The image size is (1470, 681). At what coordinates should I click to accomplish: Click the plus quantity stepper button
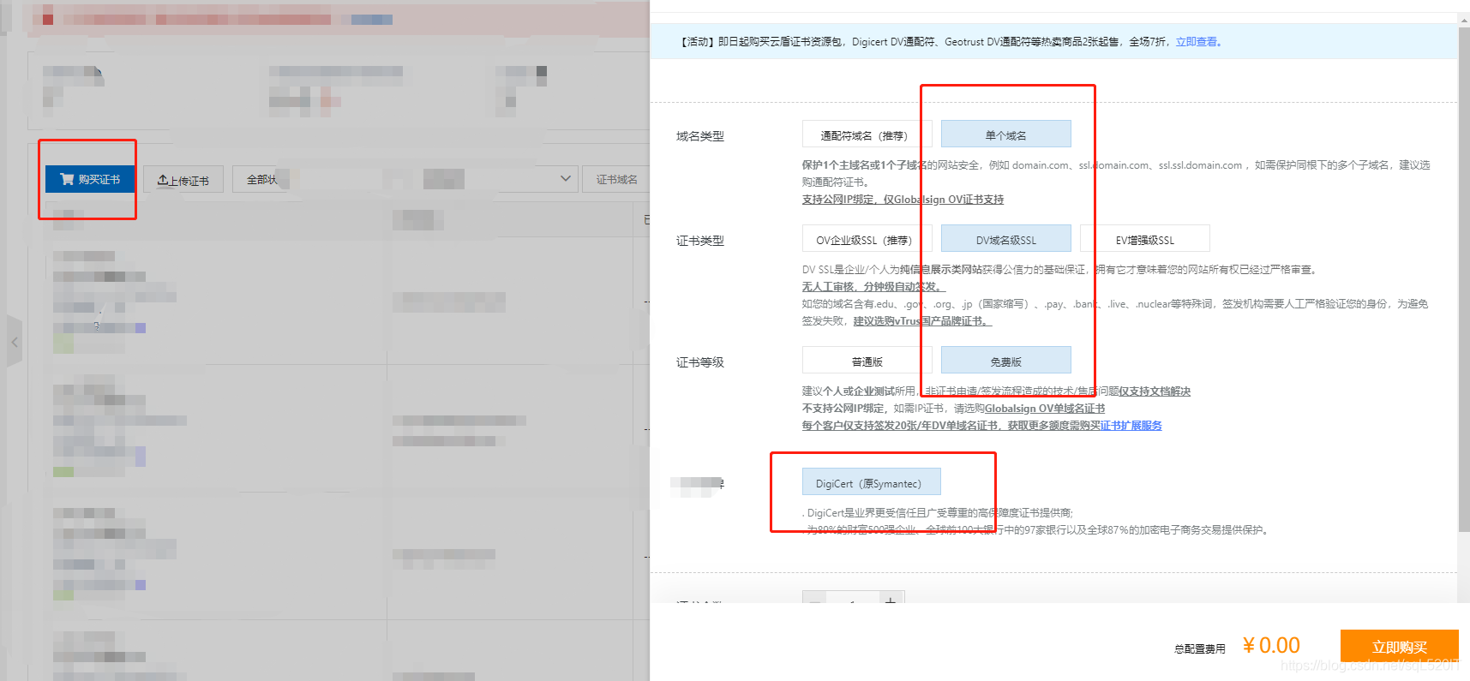pyautogui.click(x=891, y=599)
